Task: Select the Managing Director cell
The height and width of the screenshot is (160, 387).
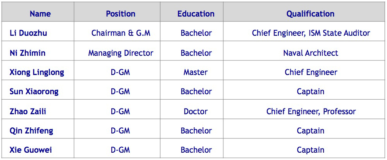Action: (121, 53)
